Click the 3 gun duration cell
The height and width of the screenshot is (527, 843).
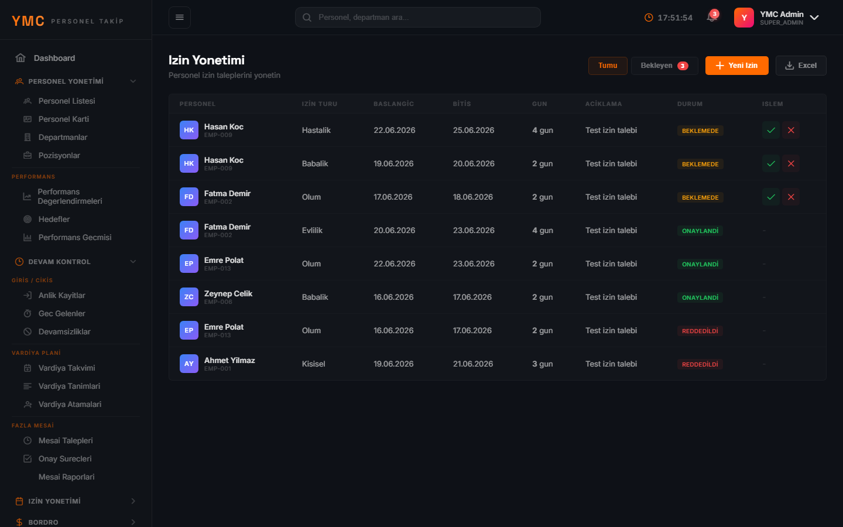(x=542, y=364)
